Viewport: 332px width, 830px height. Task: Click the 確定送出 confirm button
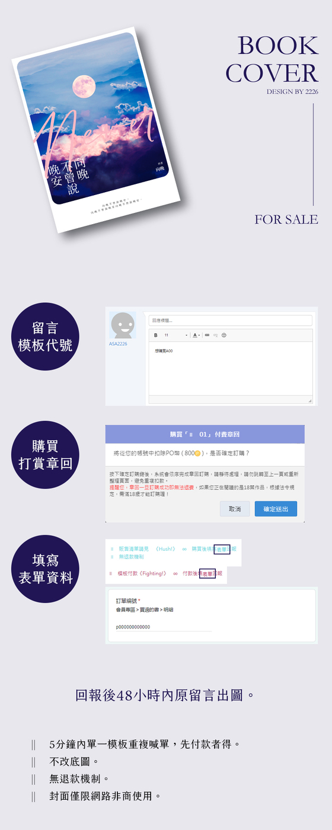tap(276, 509)
